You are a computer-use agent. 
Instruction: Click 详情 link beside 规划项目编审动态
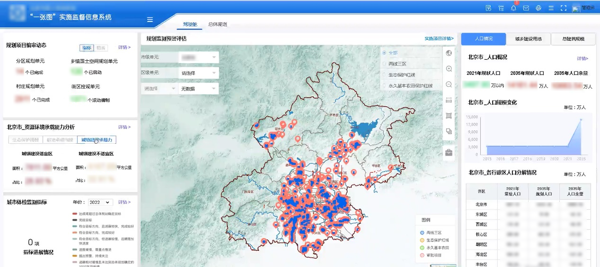125,47
